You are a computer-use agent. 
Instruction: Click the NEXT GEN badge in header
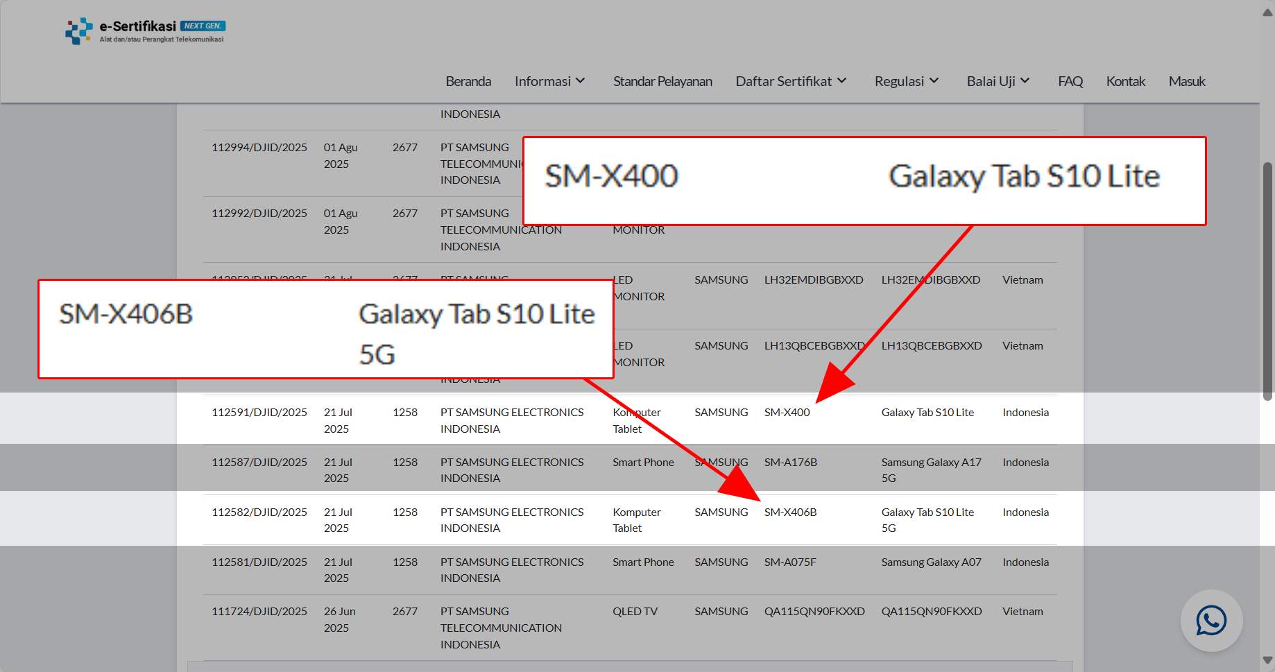pyautogui.click(x=203, y=26)
